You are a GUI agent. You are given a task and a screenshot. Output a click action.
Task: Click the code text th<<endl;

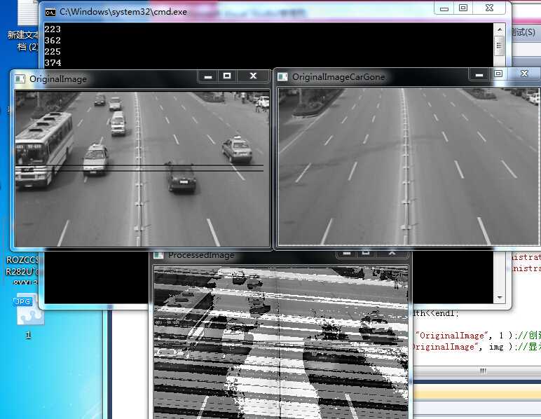pyautogui.click(x=436, y=313)
